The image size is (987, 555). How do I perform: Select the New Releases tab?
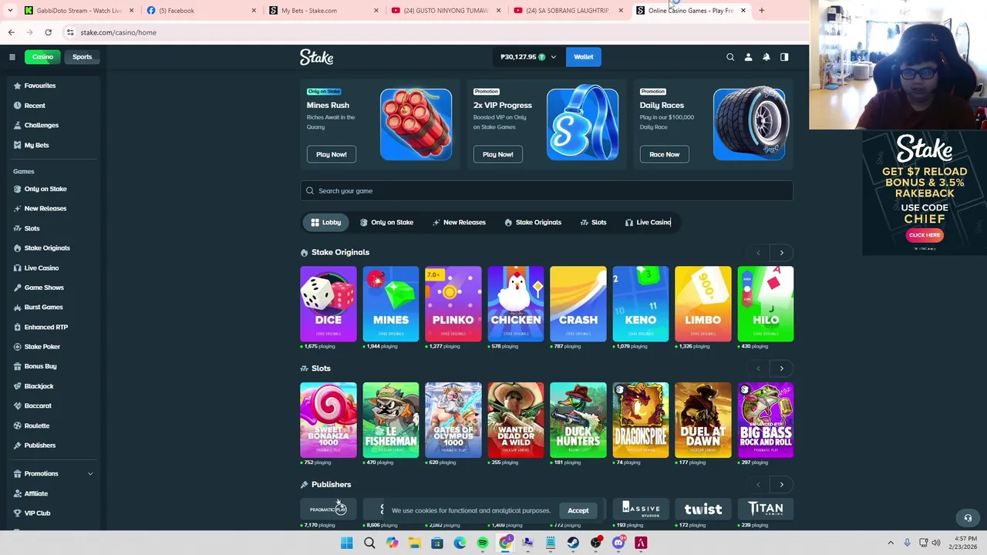(x=459, y=223)
